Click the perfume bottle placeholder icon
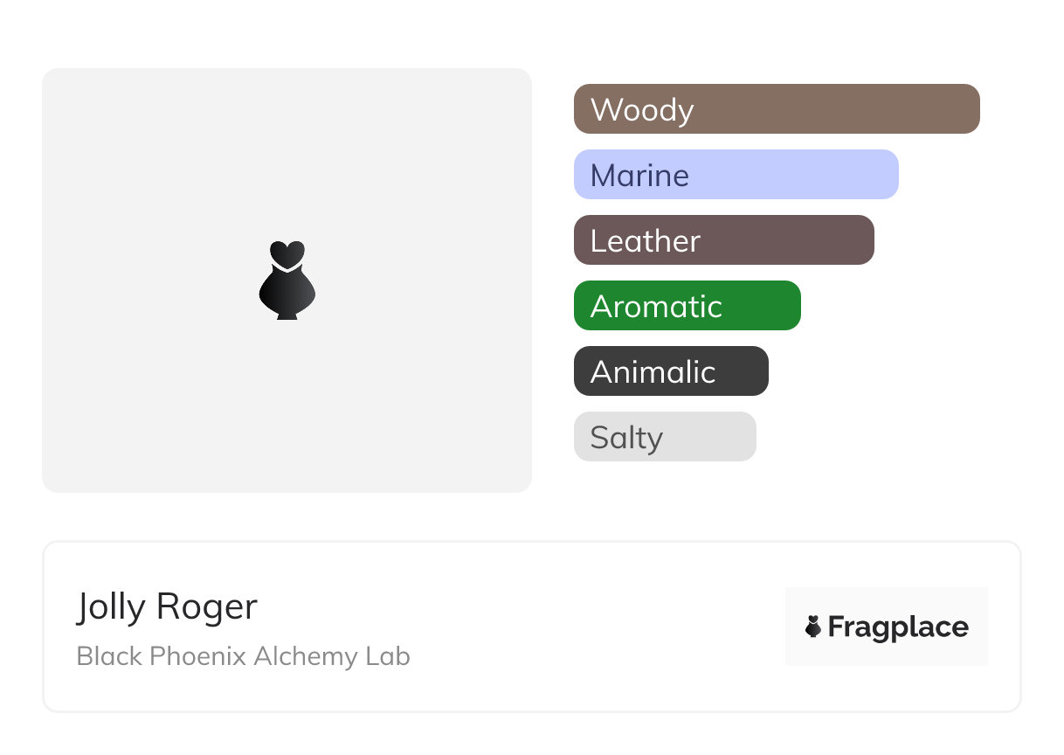The height and width of the screenshot is (755, 1064). coord(287,280)
